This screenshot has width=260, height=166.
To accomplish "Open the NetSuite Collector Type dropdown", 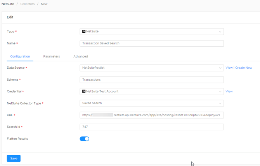I will point(152,103).
